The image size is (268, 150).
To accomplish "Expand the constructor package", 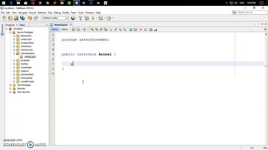I will (x=14, y=39).
